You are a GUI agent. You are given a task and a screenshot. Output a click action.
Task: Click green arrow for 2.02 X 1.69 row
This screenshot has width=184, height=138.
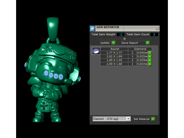pos(150,56)
